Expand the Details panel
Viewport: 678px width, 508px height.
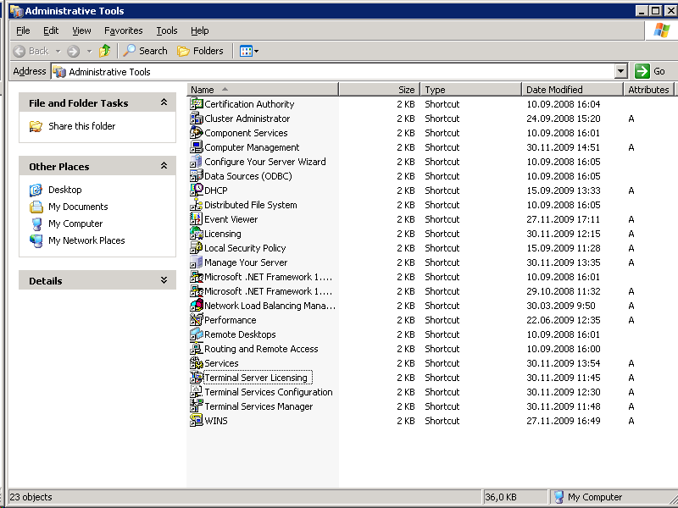164,280
